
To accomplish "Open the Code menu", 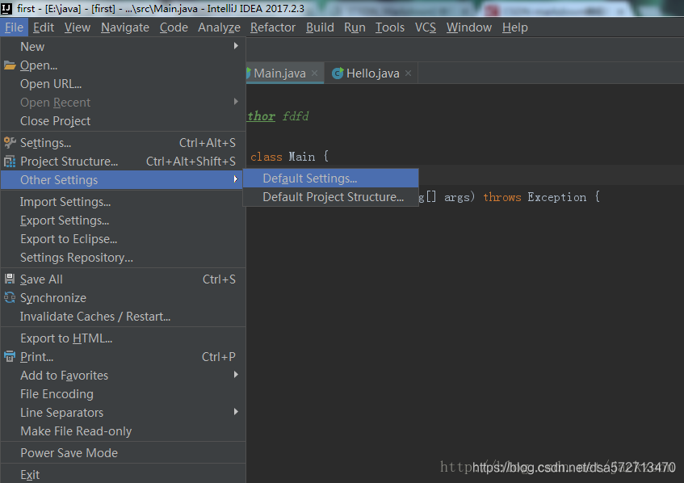I will click(174, 27).
